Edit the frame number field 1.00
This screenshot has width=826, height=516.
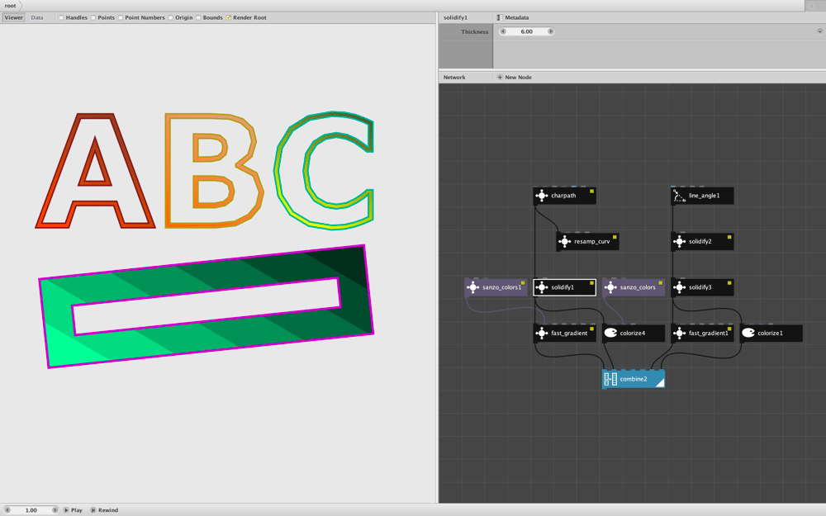pos(31,510)
